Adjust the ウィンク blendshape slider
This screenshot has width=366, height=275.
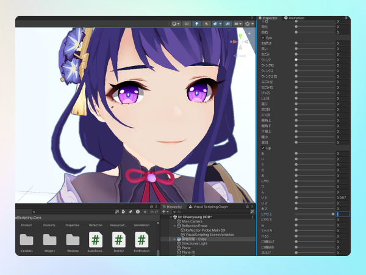tap(315, 60)
